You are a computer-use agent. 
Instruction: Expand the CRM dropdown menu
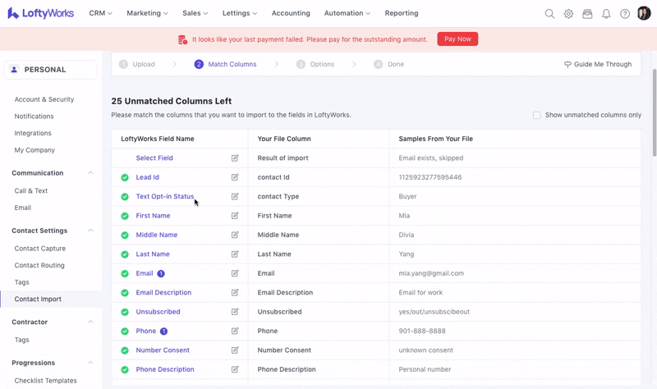[101, 13]
